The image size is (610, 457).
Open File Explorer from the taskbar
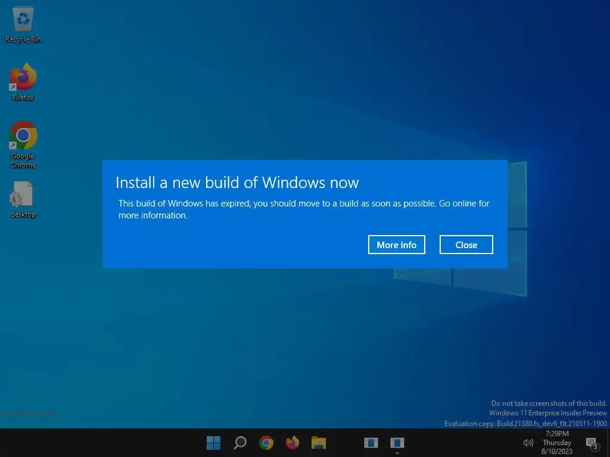[319, 443]
